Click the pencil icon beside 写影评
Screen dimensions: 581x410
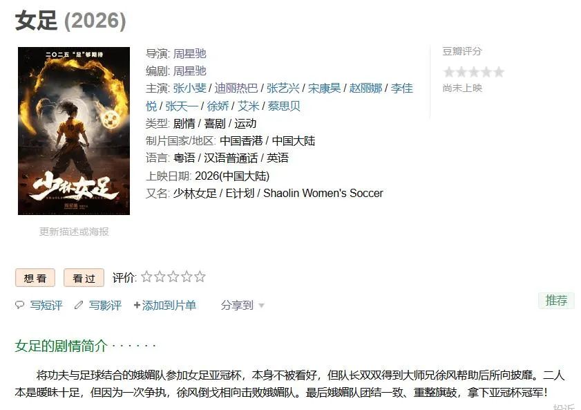[x=79, y=305]
